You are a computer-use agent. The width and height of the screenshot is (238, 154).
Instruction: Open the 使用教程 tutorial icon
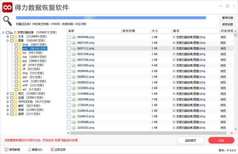coord(6,150)
